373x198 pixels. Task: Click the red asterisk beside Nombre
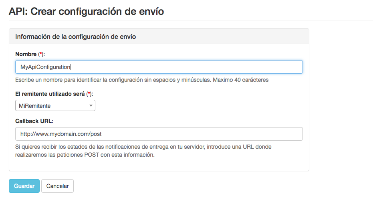[40, 54]
